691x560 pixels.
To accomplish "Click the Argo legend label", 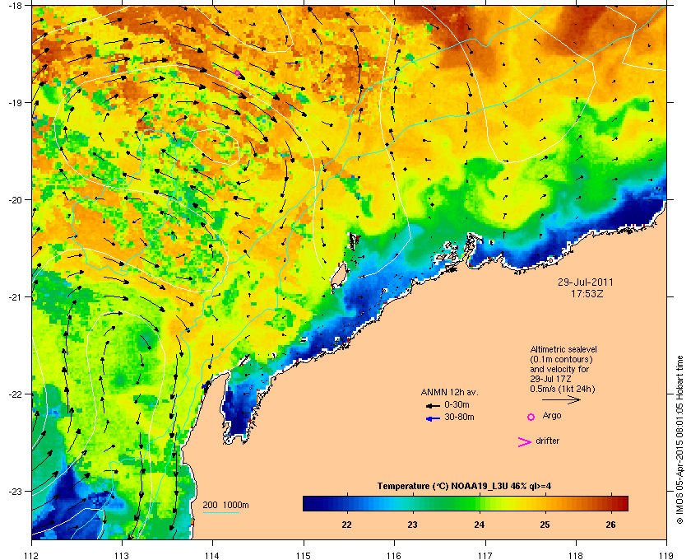I will click(x=552, y=416).
